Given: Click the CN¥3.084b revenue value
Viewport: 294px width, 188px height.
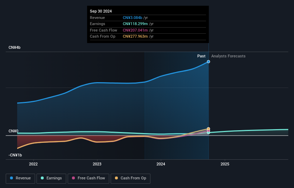Looking at the screenshot, I should pyautogui.click(x=132, y=18).
